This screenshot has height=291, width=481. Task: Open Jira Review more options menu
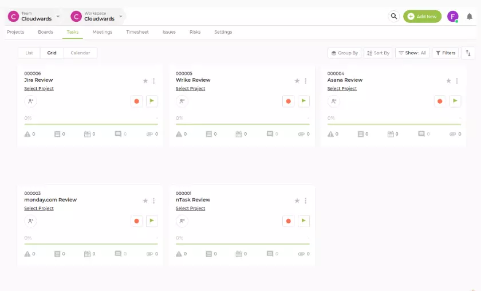pyautogui.click(x=153, y=81)
